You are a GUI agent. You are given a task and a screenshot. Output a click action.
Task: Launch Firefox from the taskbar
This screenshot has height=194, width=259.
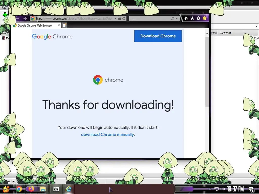[31, 189]
